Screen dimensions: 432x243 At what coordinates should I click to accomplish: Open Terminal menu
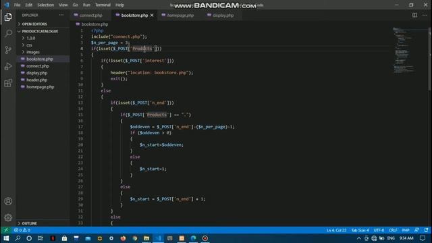(x=103, y=5)
